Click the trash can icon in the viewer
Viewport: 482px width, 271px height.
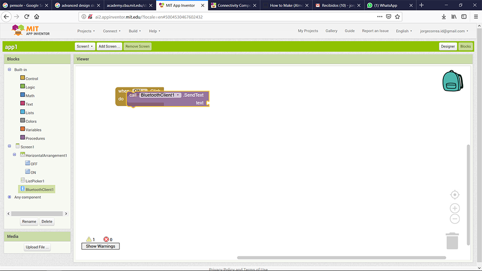(x=452, y=240)
